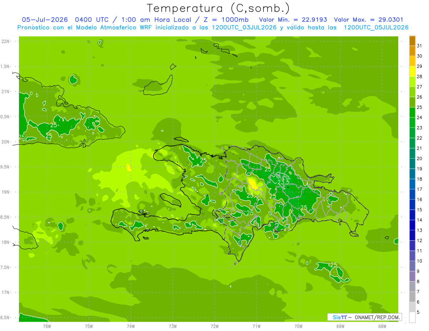429x331 pixels.
Task: Click the '18N' latitude axis label
Action: 5,242
